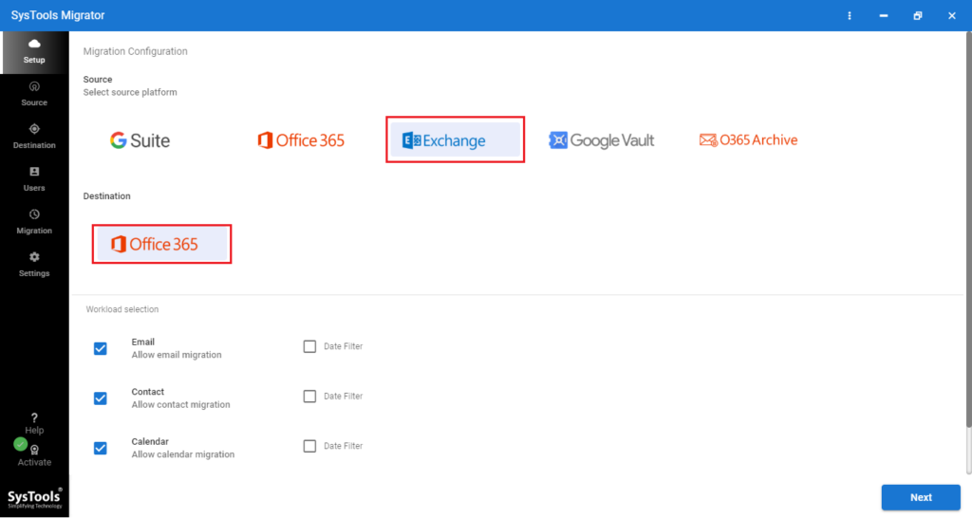This screenshot has width=972, height=518.
Task: Disable the Contact migration checkbox
Action: click(101, 398)
